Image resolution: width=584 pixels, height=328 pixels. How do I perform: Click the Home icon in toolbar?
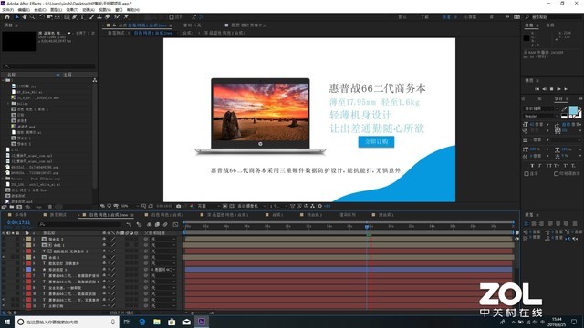click(x=7, y=17)
